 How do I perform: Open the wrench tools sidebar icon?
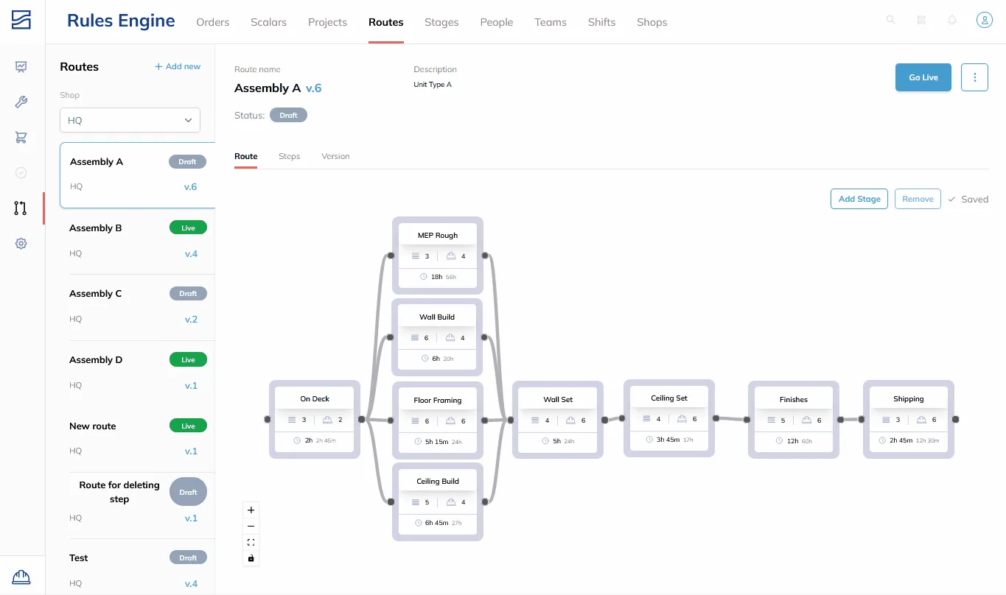click(x=21, y=102)
